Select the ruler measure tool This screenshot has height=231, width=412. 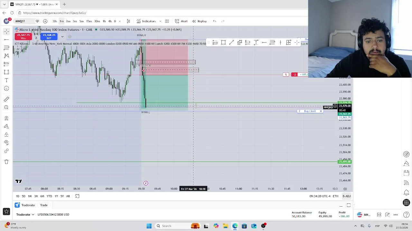pos(6,99)
